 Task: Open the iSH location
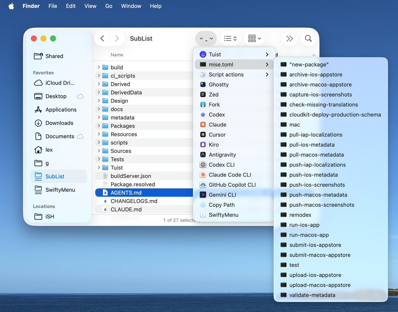pyautogui.click(x=59, y=217)
